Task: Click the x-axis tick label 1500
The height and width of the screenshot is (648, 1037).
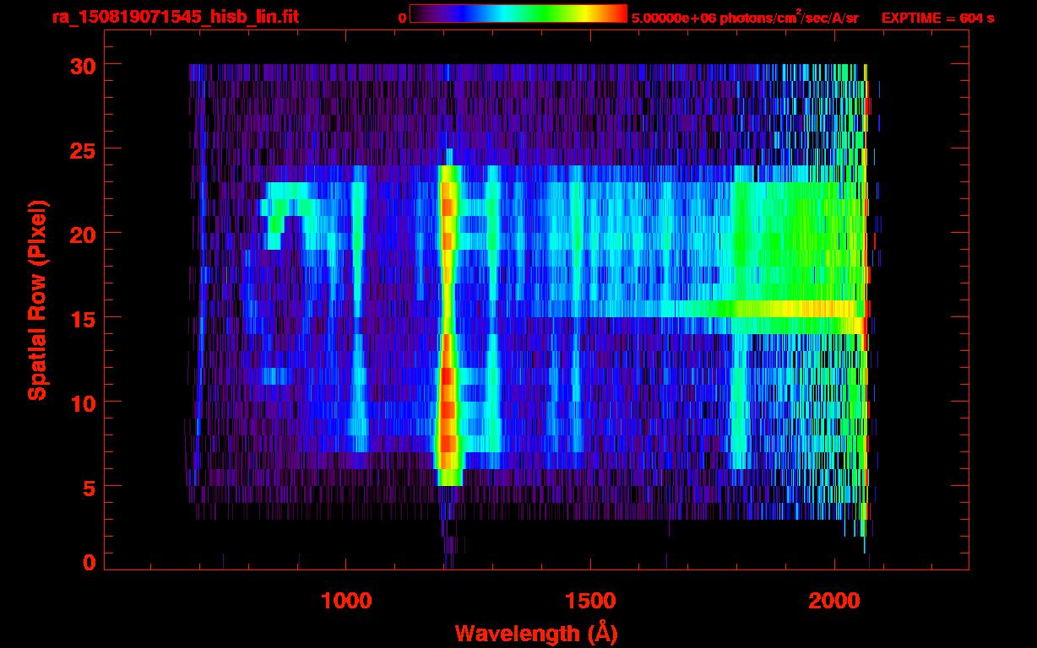Action: pos(590,601)
